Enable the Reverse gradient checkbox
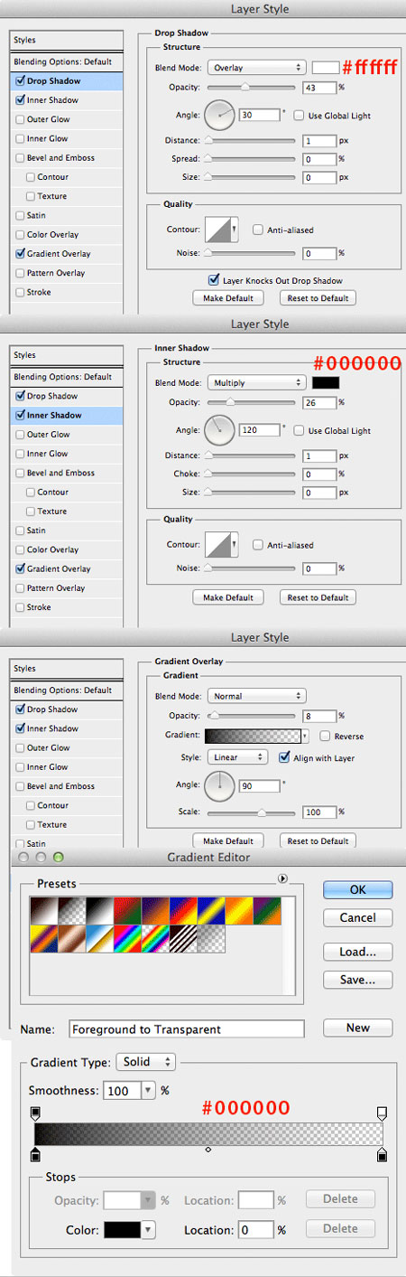This screenshot has height=1277, width=406. tap(325, 737)
